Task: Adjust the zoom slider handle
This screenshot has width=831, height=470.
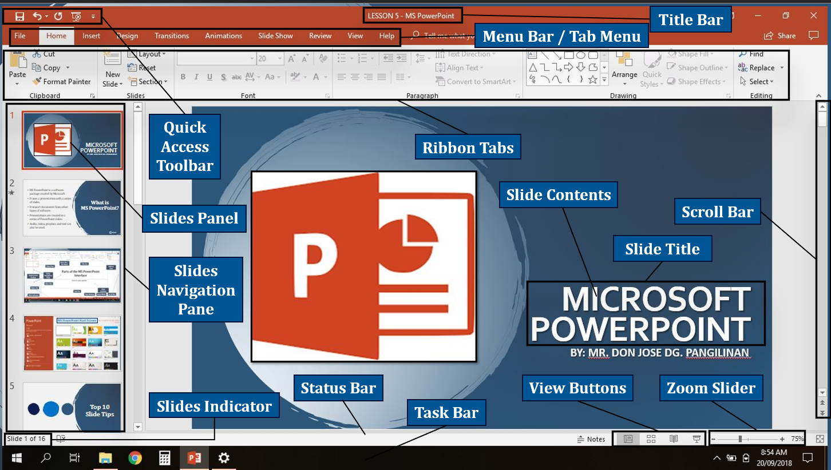Action: coord(740,439)
